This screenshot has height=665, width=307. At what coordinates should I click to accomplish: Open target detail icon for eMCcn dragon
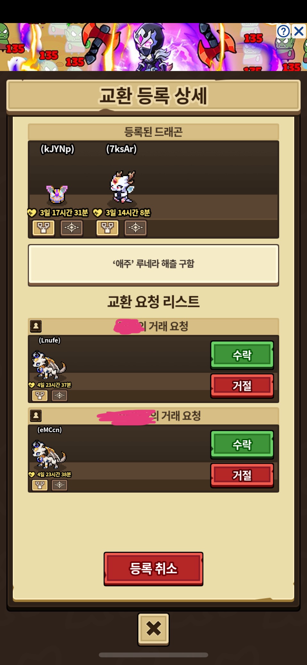(x=59, y=485)
